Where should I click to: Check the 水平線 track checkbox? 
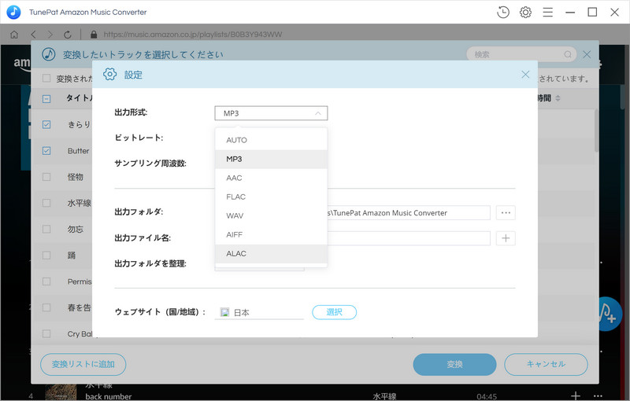coord(46,203)
